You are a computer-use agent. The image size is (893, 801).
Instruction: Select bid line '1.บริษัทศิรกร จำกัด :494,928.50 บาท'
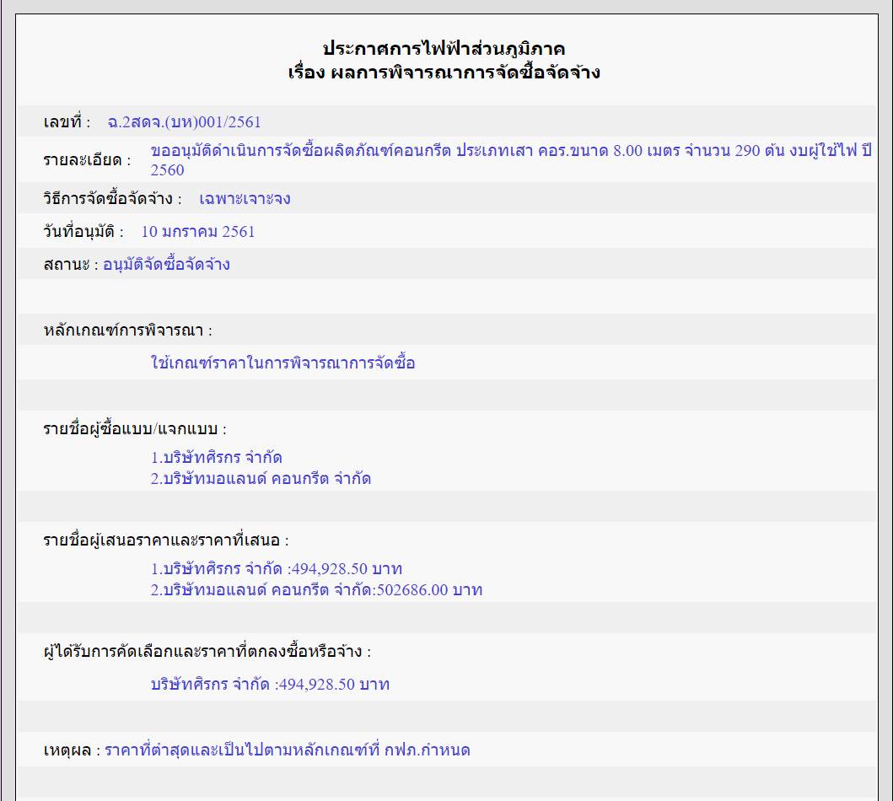pyautogui.click(x=277, y=569)
